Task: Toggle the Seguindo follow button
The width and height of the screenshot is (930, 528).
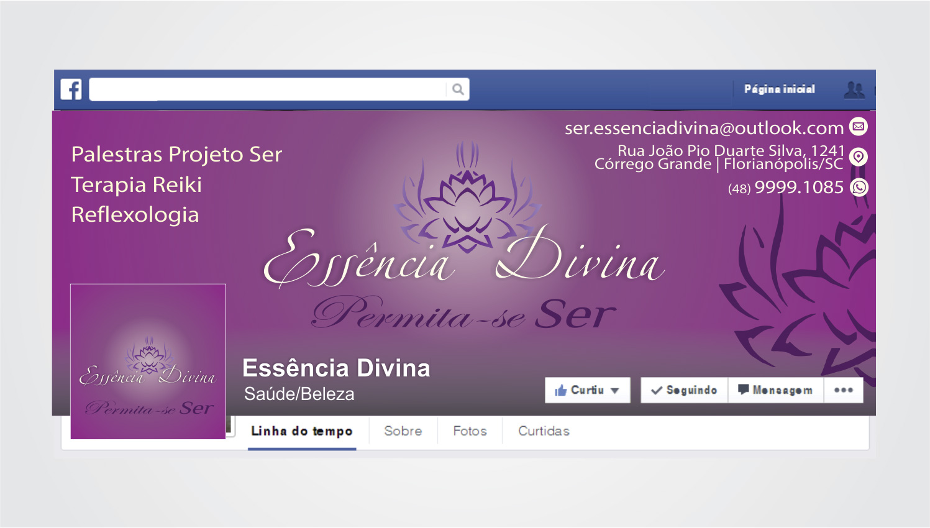Action: pyautogui.click(x=684, y=390)
